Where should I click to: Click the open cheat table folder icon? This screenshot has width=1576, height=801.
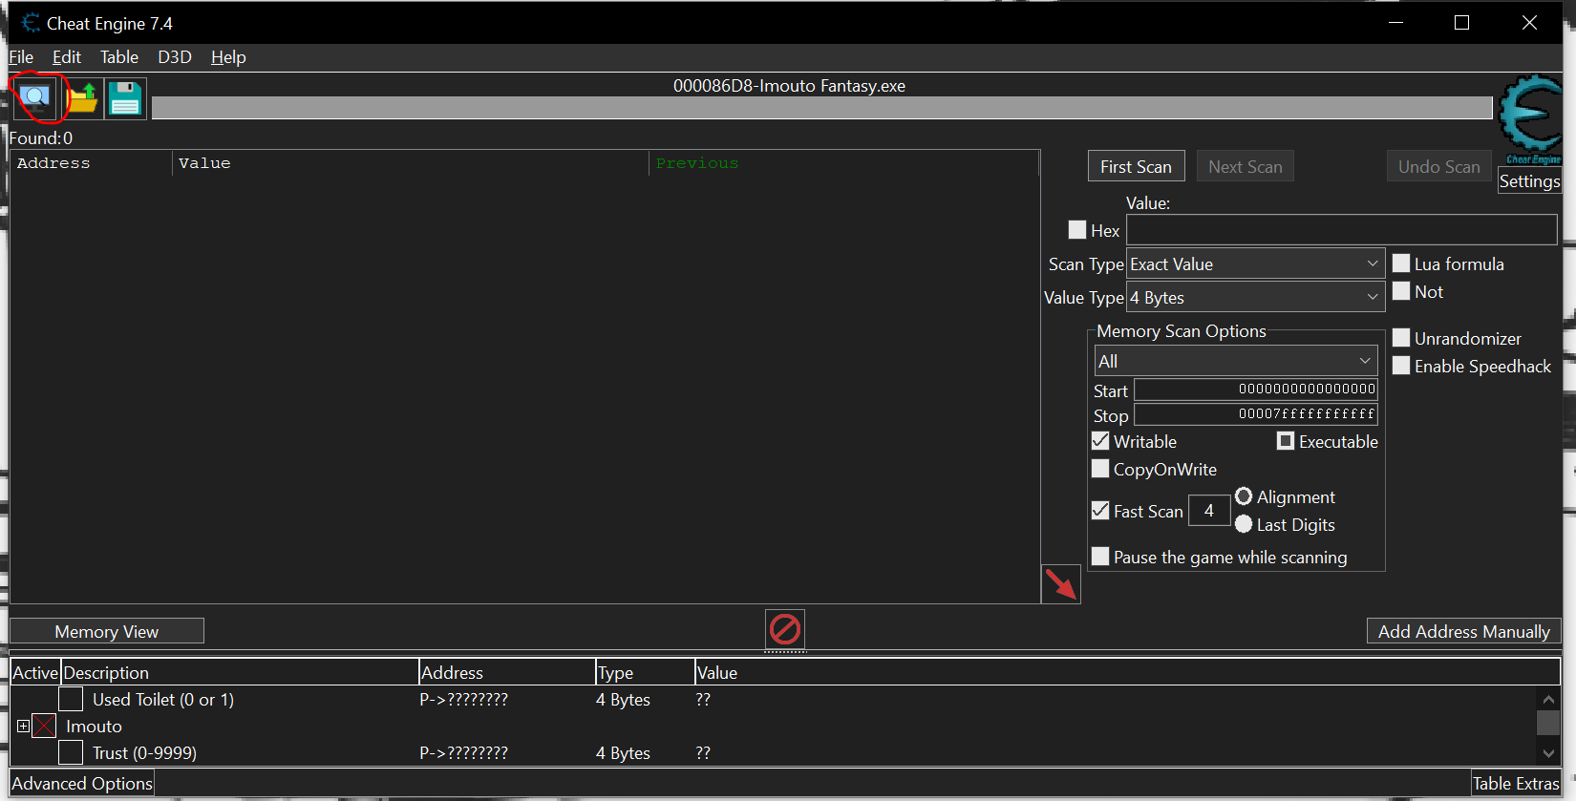pos(83,97)
